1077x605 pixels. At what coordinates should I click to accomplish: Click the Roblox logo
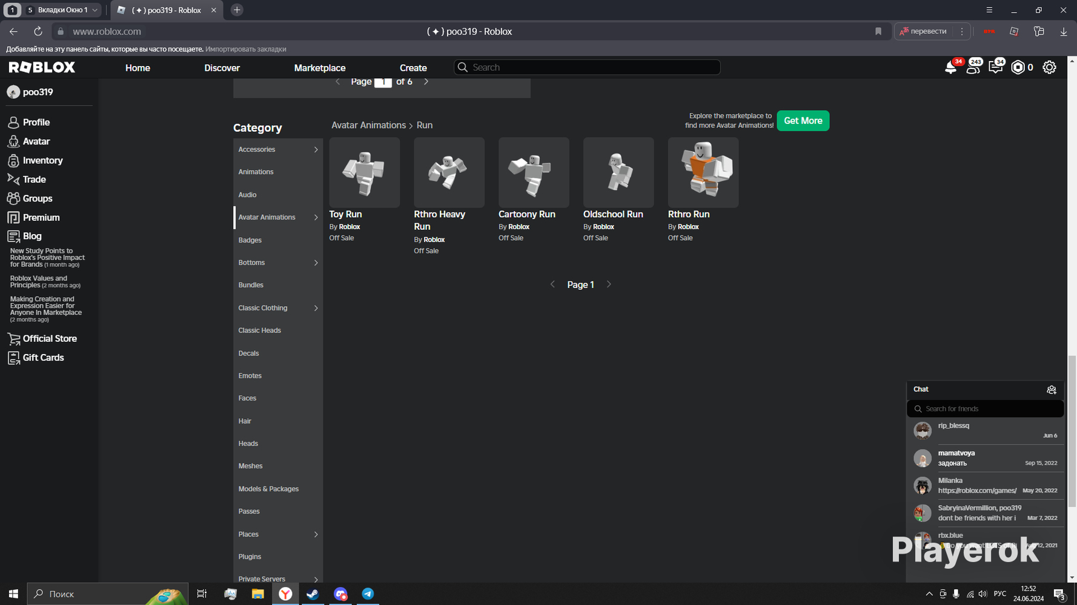pos(42,67)
